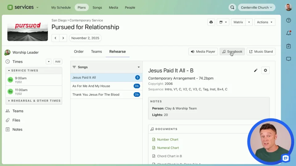This screenshot has width=296, height=166.
Task: Select As For Me And My House song
Action: [91, 86]
